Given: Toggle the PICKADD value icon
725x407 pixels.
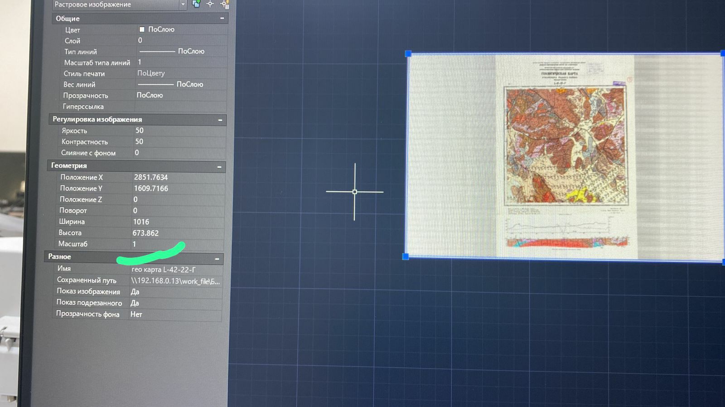Looking at the screenshot, I should point(196,4).
